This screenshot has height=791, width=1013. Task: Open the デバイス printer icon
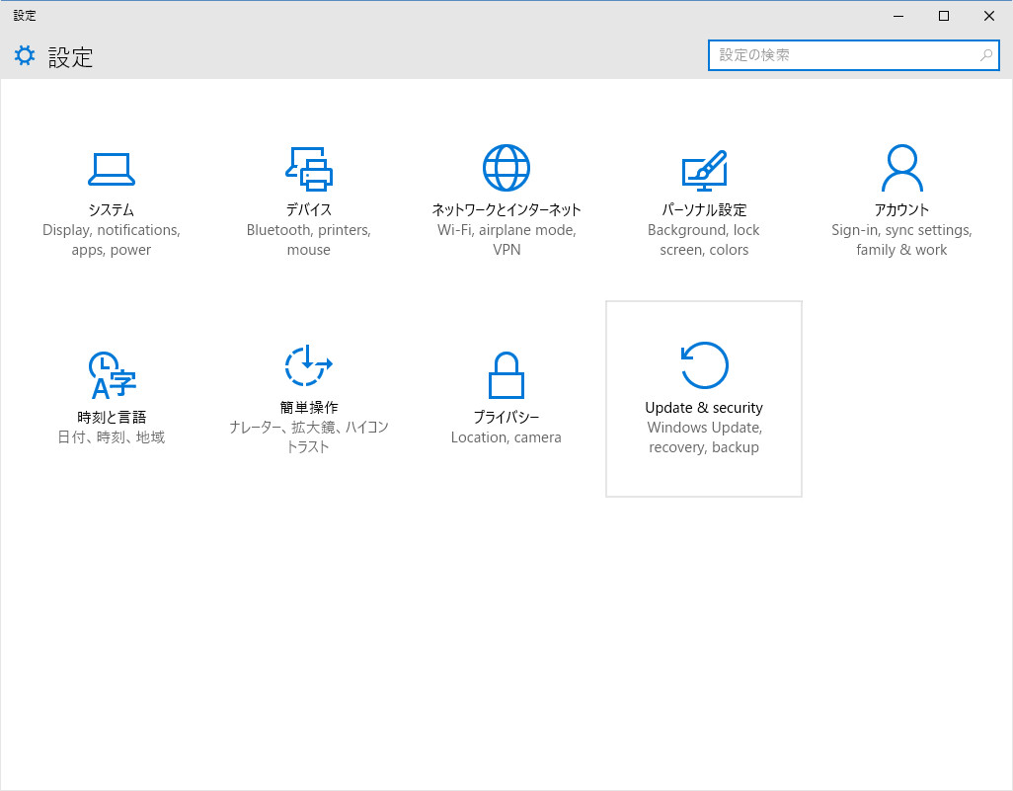tap(309, 169)
